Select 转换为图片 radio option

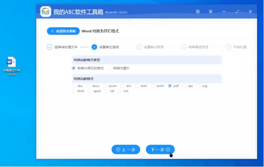[110, 68]
